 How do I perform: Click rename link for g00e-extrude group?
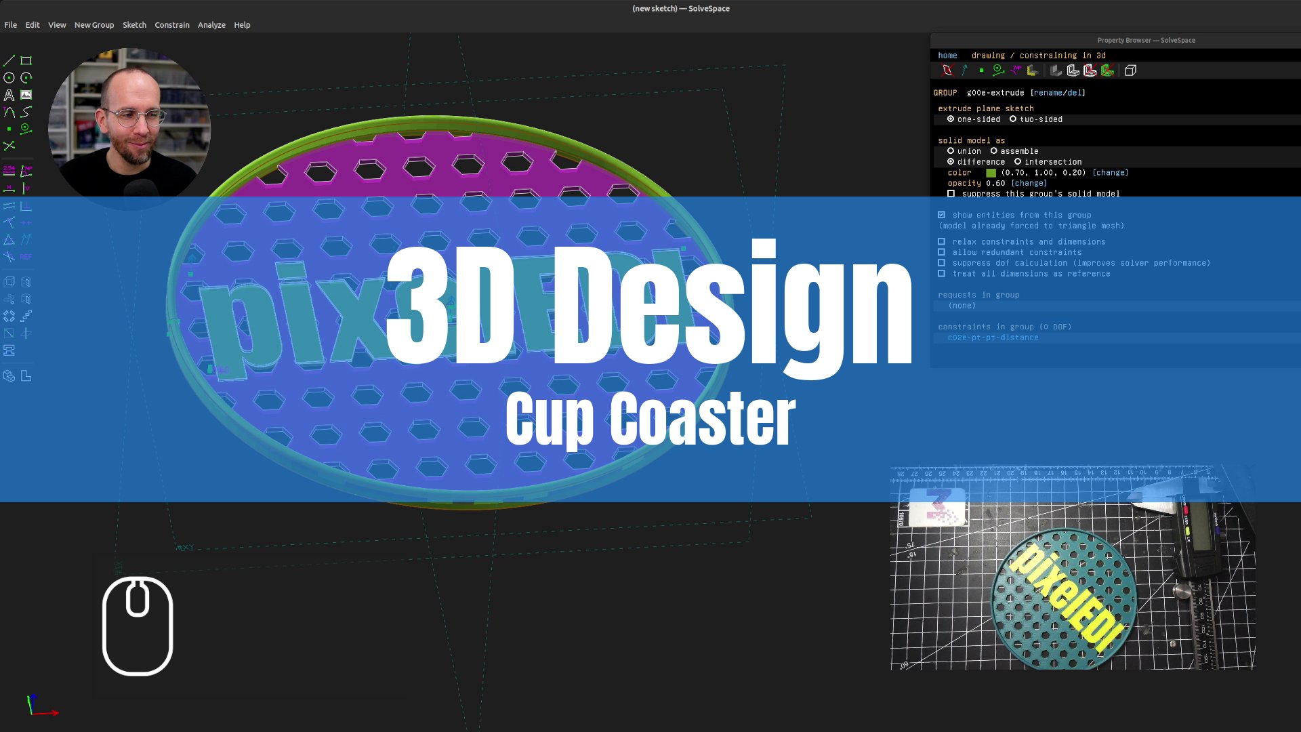click(x=1047, y=93)
